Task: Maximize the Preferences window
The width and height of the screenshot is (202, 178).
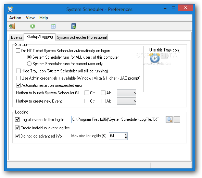Action: click(174, 8)
